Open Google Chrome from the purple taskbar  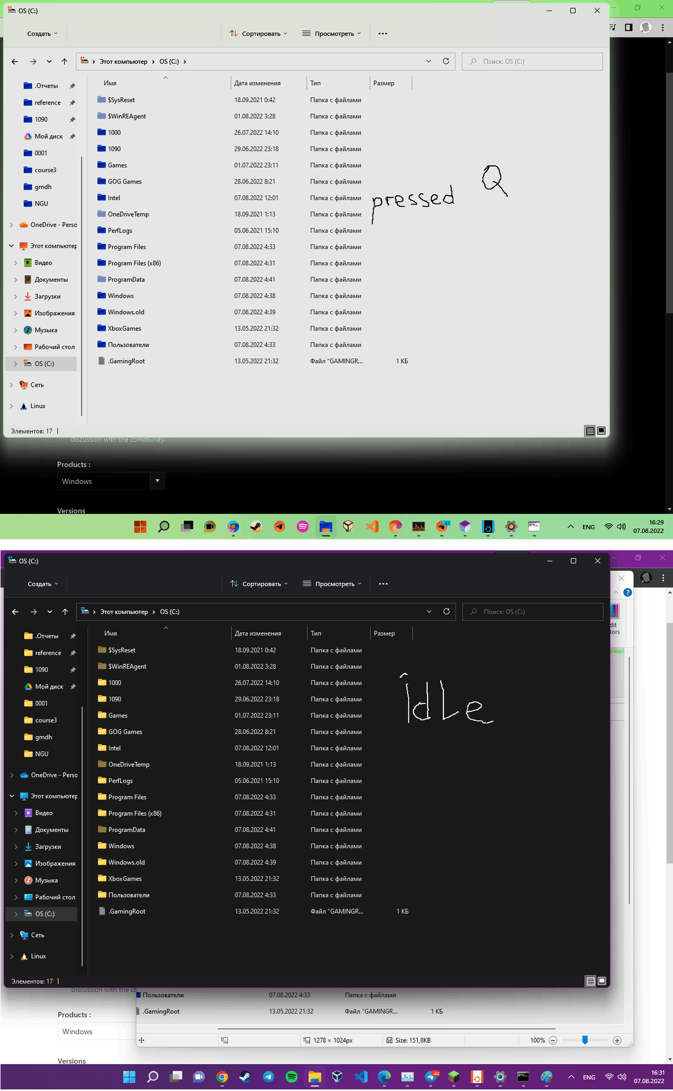[x=222, y=1077]
